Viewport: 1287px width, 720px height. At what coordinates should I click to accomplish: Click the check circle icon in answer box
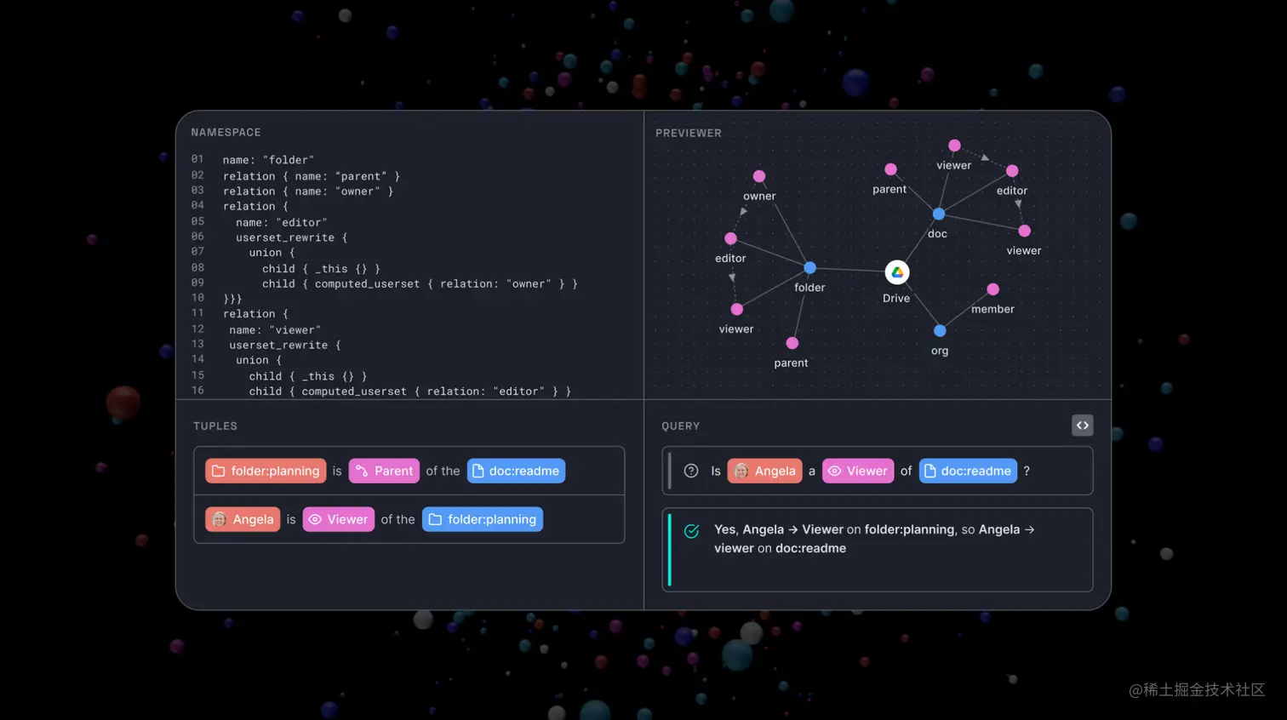pyautogui.click(x=692, y=531)
